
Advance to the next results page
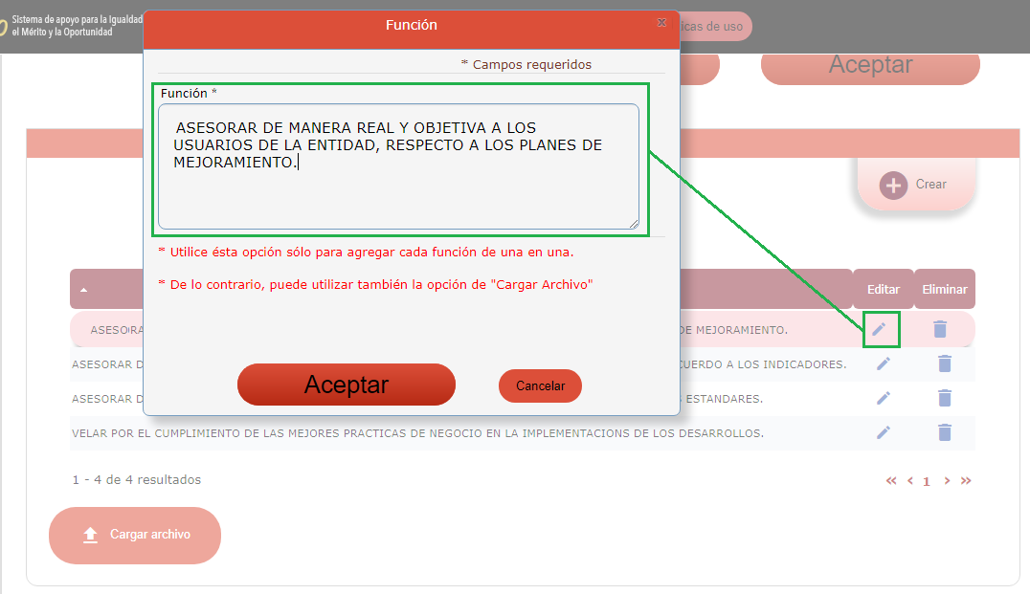[x=947, y=481]
